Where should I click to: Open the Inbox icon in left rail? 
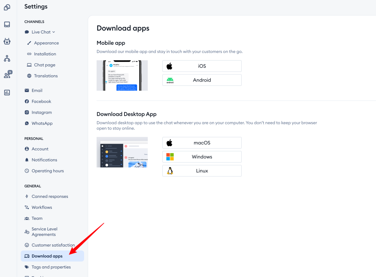(7, 25)
